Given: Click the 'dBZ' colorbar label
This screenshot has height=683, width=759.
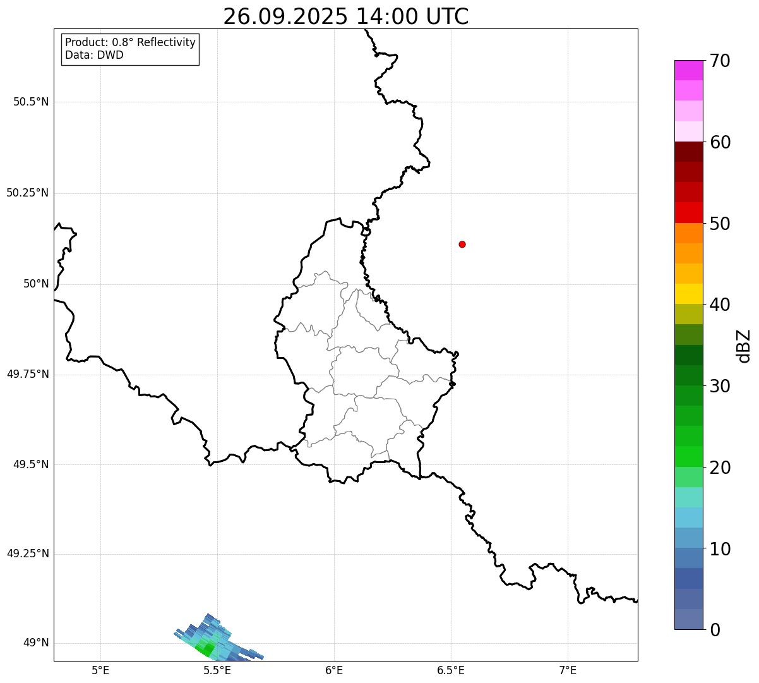Looking at the screenshot, I should coord(744,345).
